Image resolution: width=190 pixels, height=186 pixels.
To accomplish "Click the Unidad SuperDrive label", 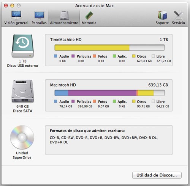I will (22, 155).
